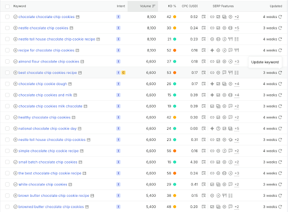Open keyword chocolate chip cookies and milk
Viewport: 288px width, 212px height.
(x=45, y=95)
